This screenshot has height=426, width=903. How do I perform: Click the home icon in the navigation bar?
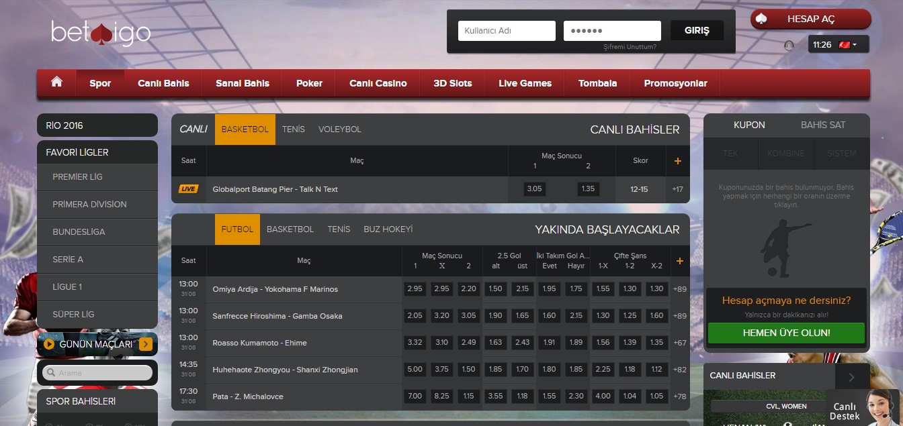[x=56, y=82]
